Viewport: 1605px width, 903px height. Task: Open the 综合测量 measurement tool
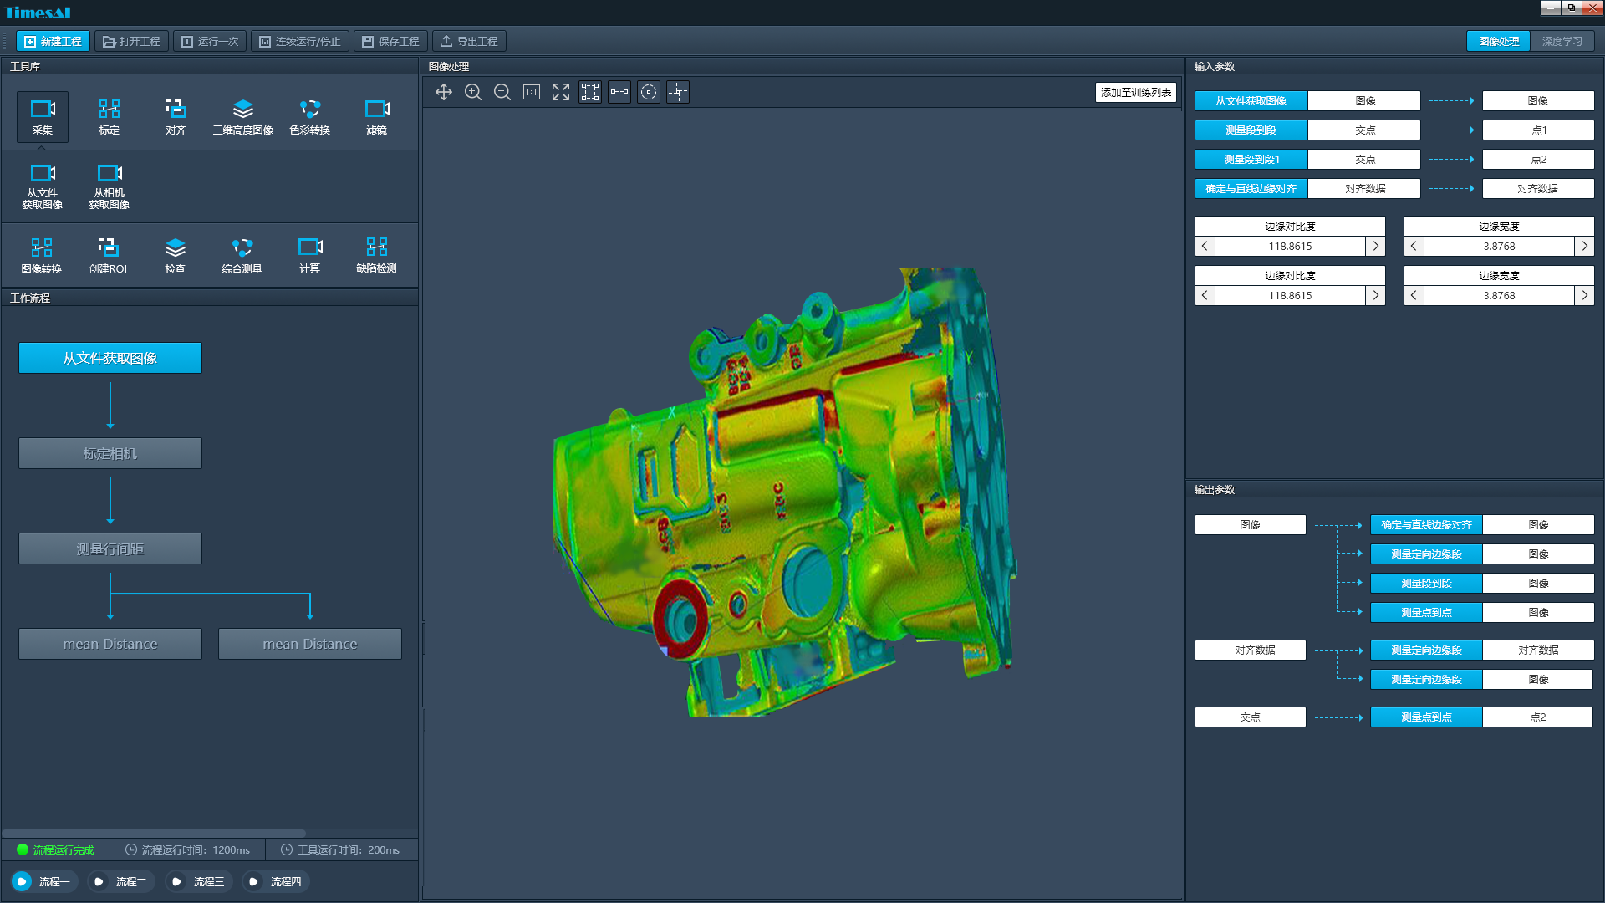click(242, 256)
